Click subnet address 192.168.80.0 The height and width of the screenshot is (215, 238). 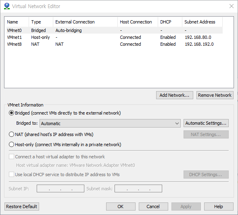[198, 37]
